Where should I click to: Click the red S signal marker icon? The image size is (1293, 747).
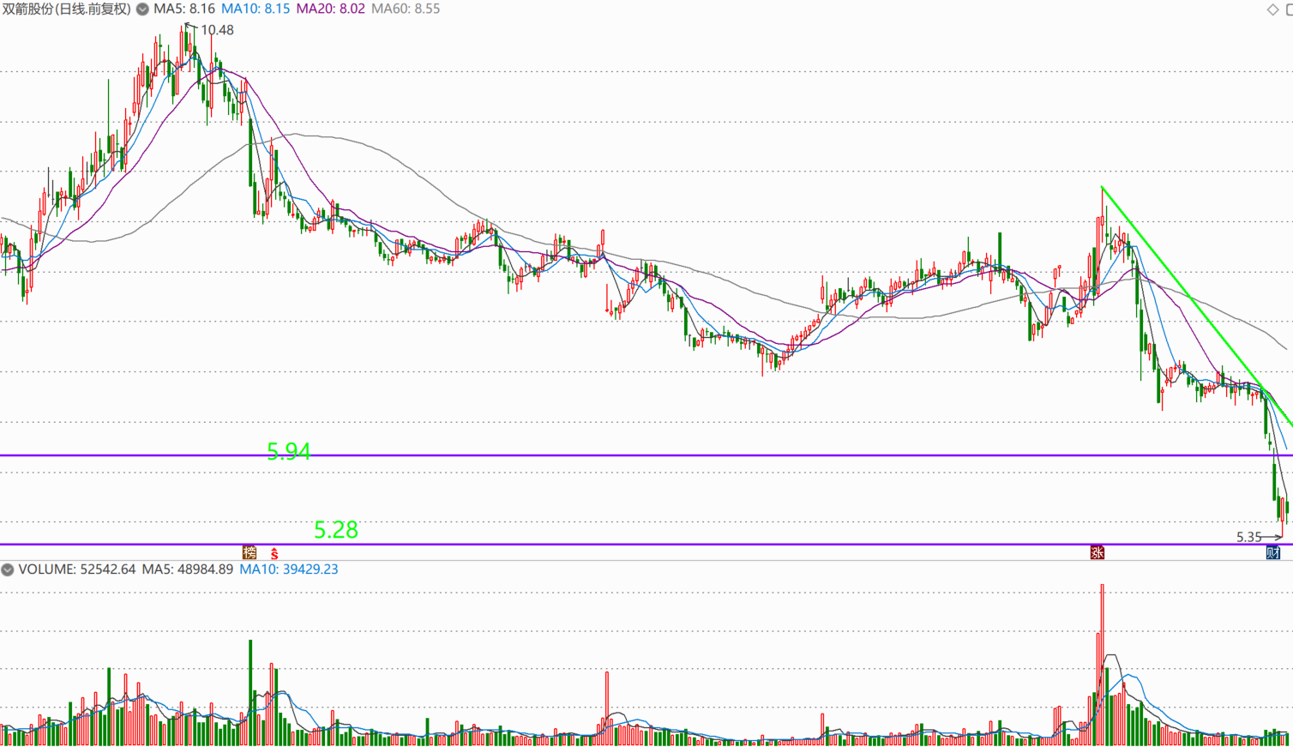[x=274, y=553]
